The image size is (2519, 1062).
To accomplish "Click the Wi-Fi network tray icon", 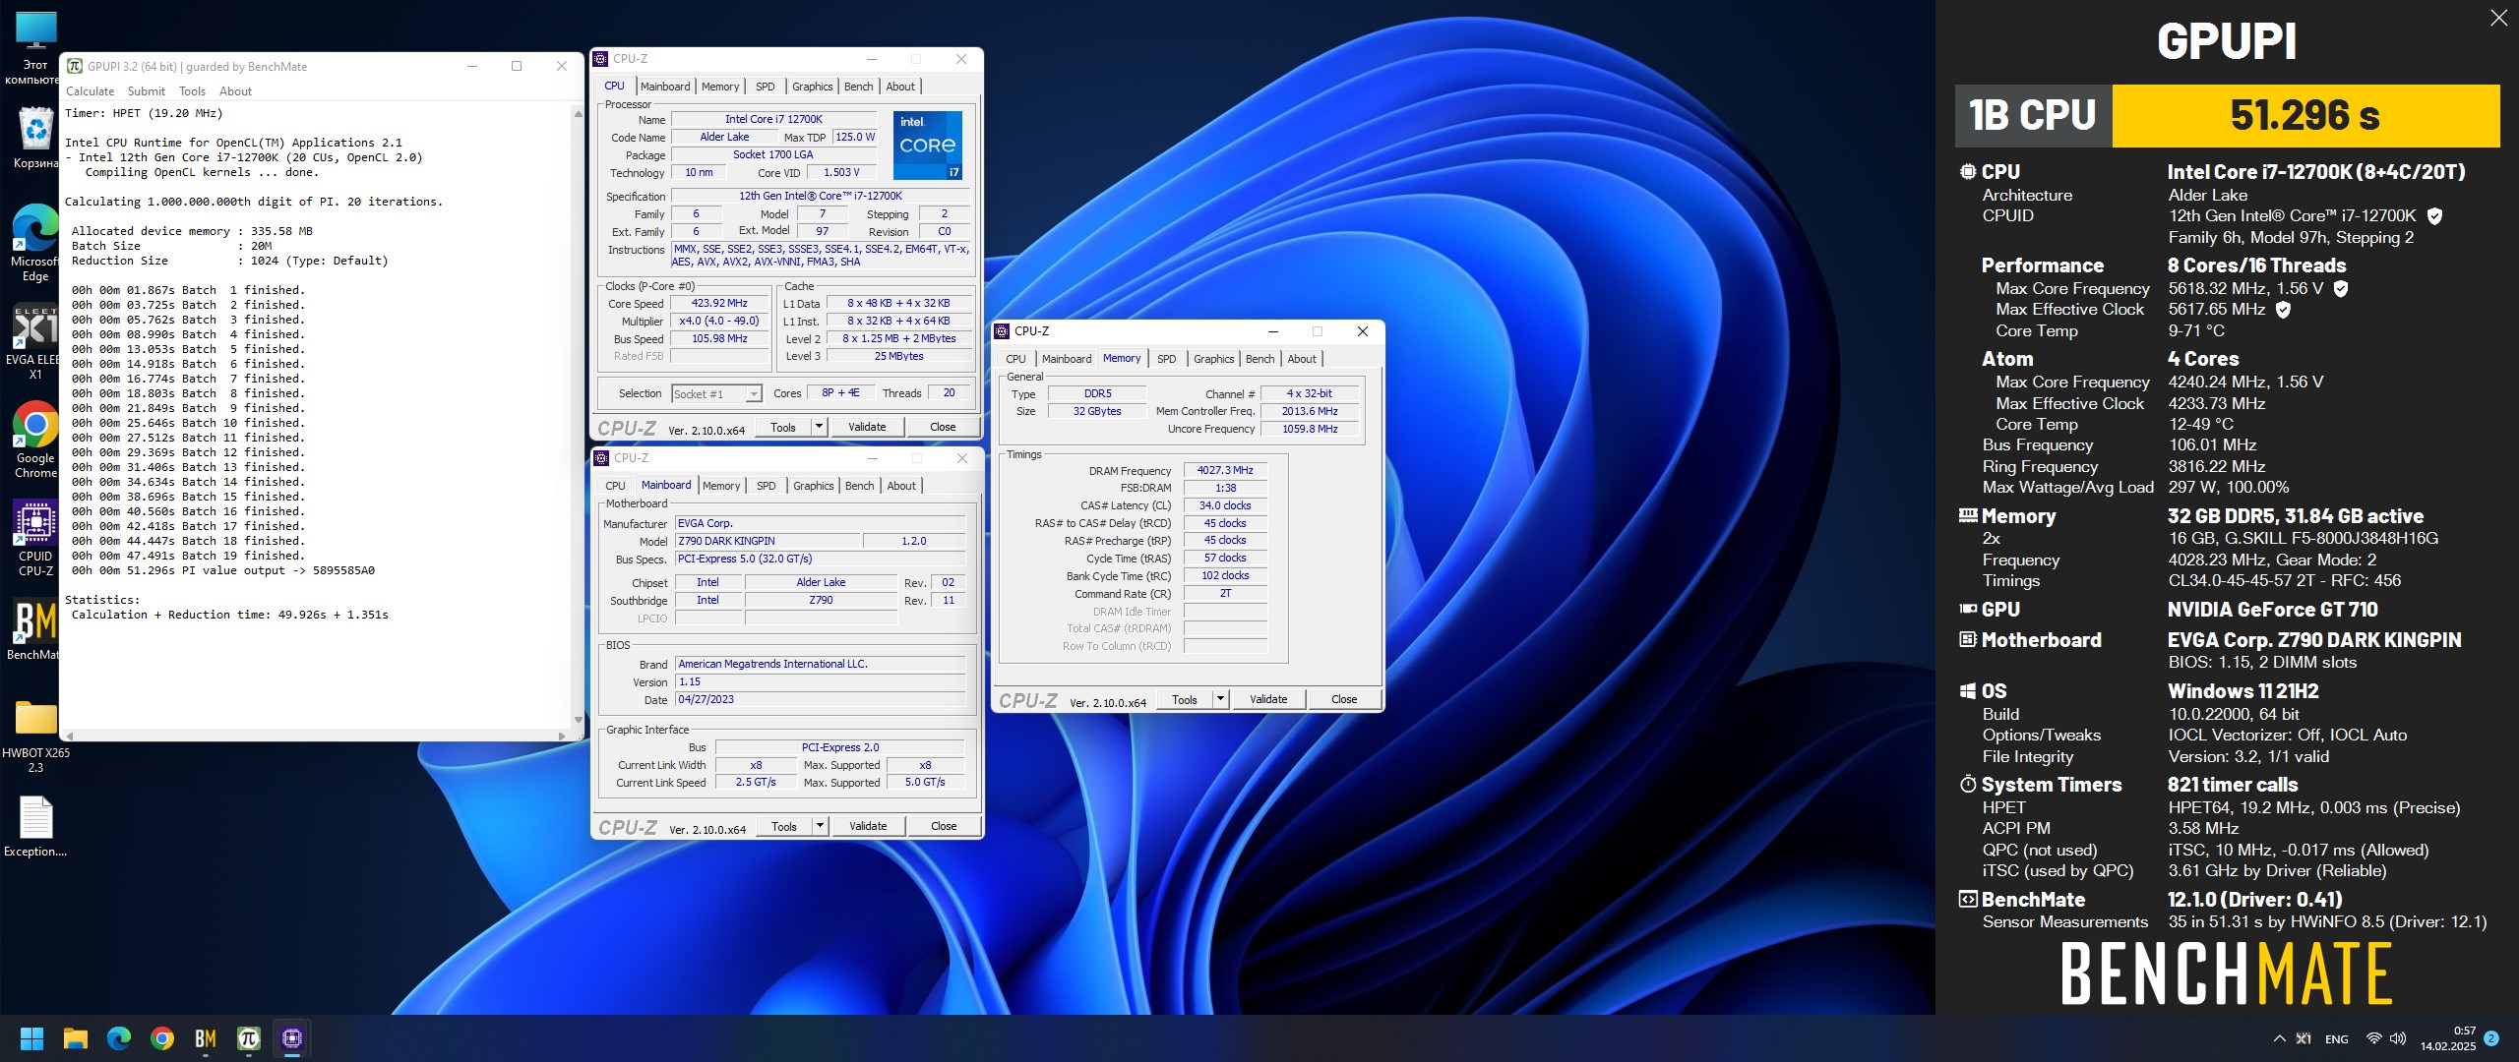I will click(x=2373, y=1038).
